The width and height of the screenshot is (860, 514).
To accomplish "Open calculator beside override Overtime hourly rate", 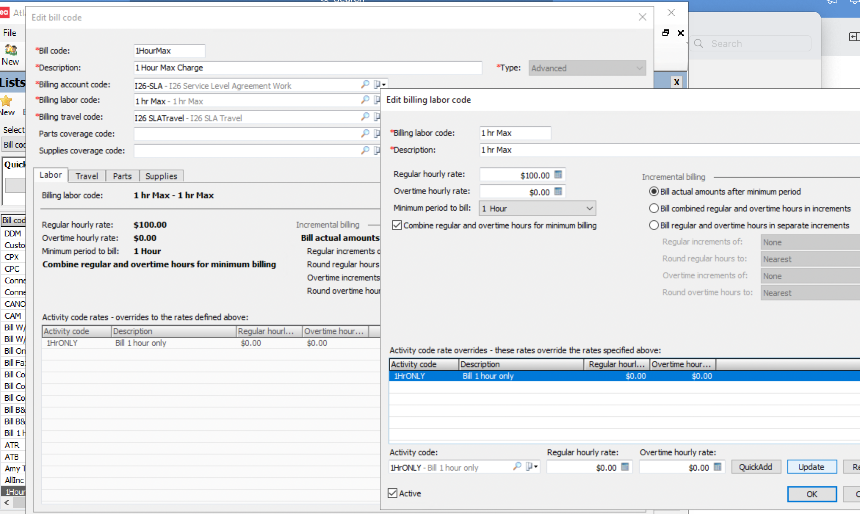I will tap(718, 467).
